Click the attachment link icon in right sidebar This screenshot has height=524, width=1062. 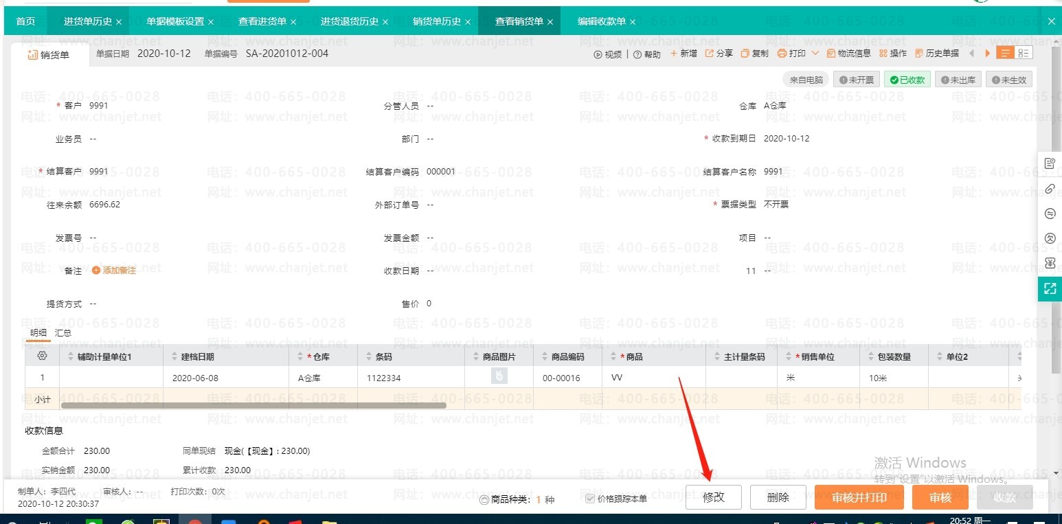click(x=1050, y=188)
